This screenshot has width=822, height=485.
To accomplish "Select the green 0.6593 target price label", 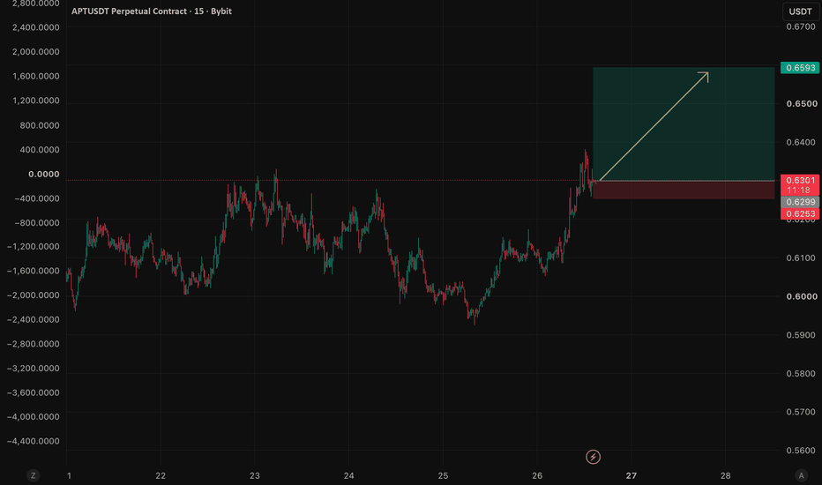I will click(x=800, y=68).
